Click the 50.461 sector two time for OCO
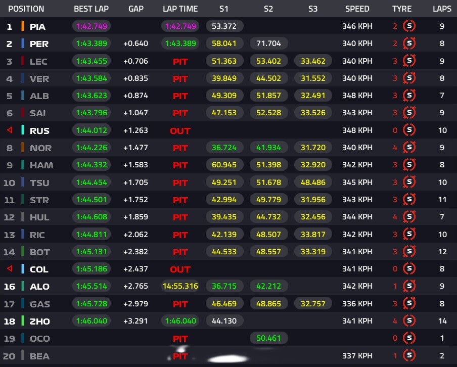The height and width of the screenshot is (367, 457). [269, 338]
